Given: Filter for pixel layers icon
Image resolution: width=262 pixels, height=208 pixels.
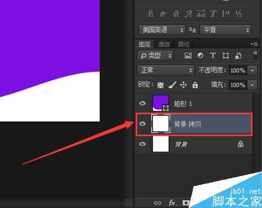Looking at the screenshot, I should click(188, 56).
